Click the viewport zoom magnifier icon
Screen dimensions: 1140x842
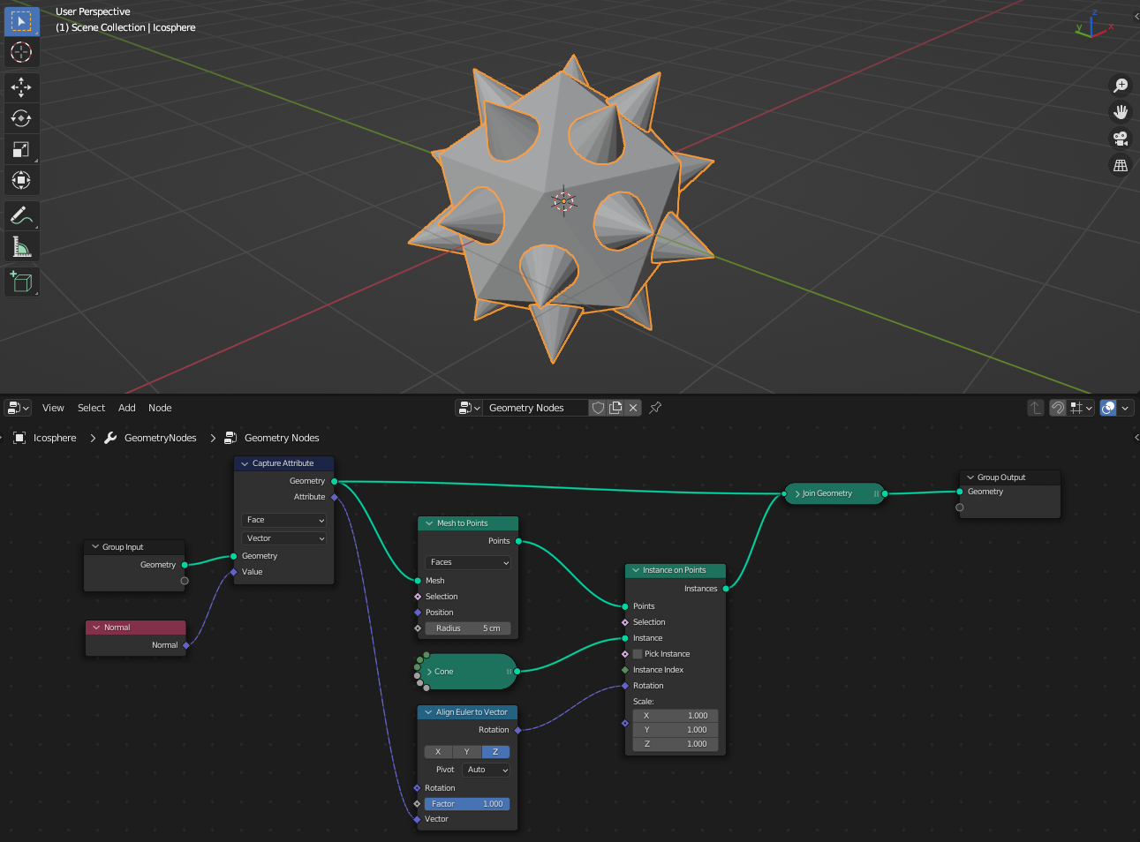click(x=1121, y=85)
